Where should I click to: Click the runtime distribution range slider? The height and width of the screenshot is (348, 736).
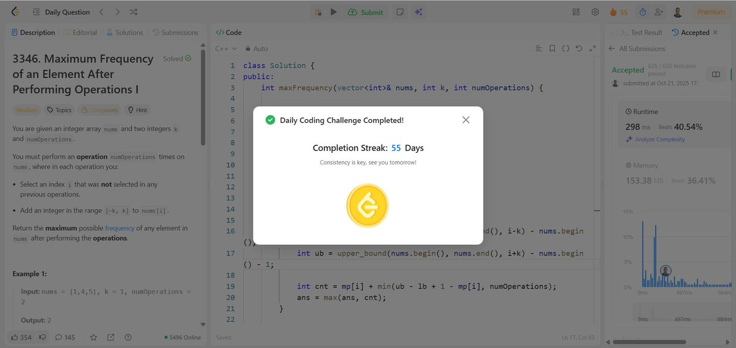tap(682, 312)
